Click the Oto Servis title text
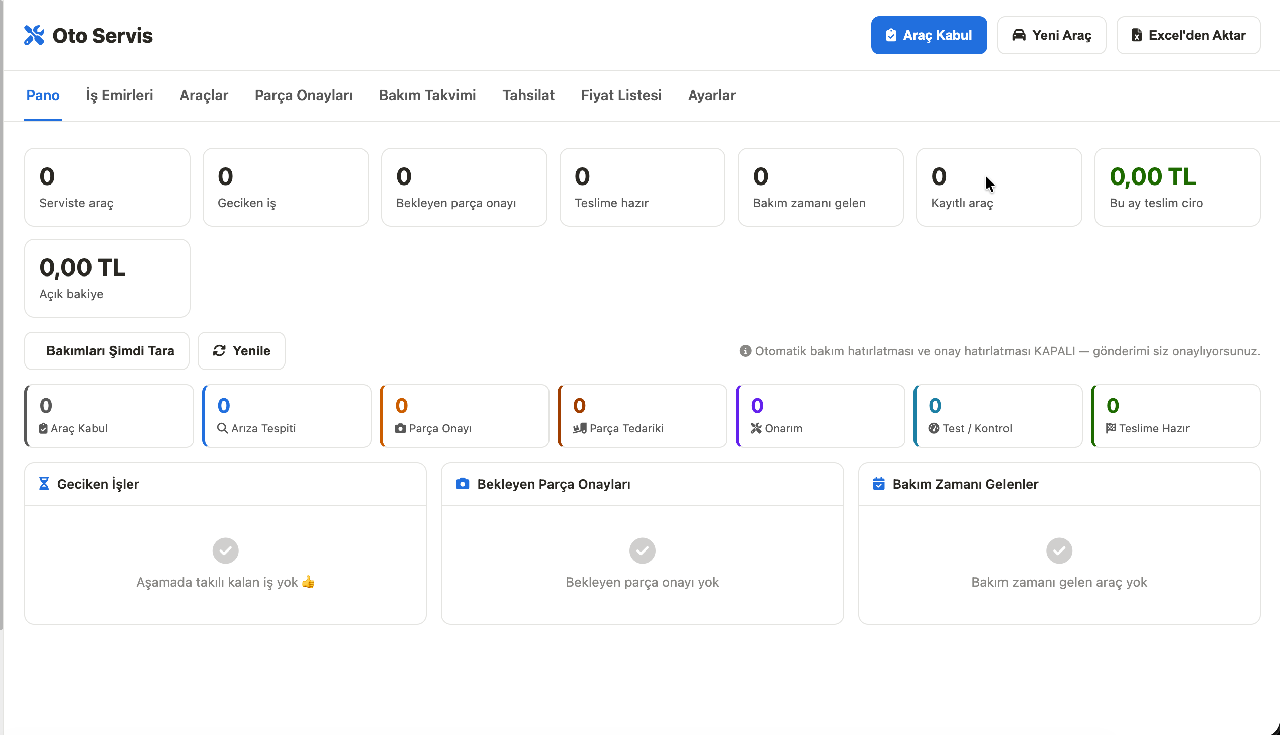The height and width of the screenshot is (735, 1280). point(103,35)
